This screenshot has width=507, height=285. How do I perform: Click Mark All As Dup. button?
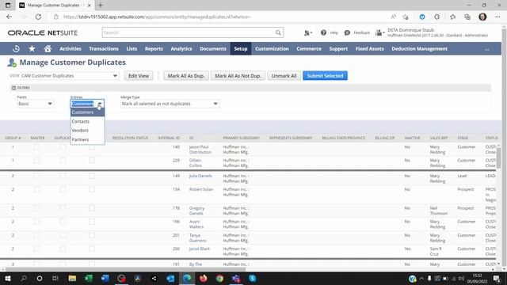tap(186, 76)
